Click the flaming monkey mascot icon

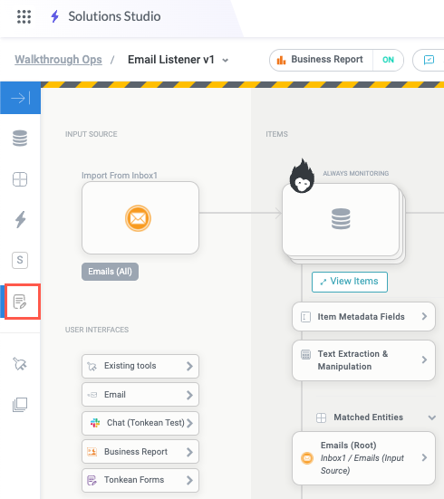(x=302, y=176)
